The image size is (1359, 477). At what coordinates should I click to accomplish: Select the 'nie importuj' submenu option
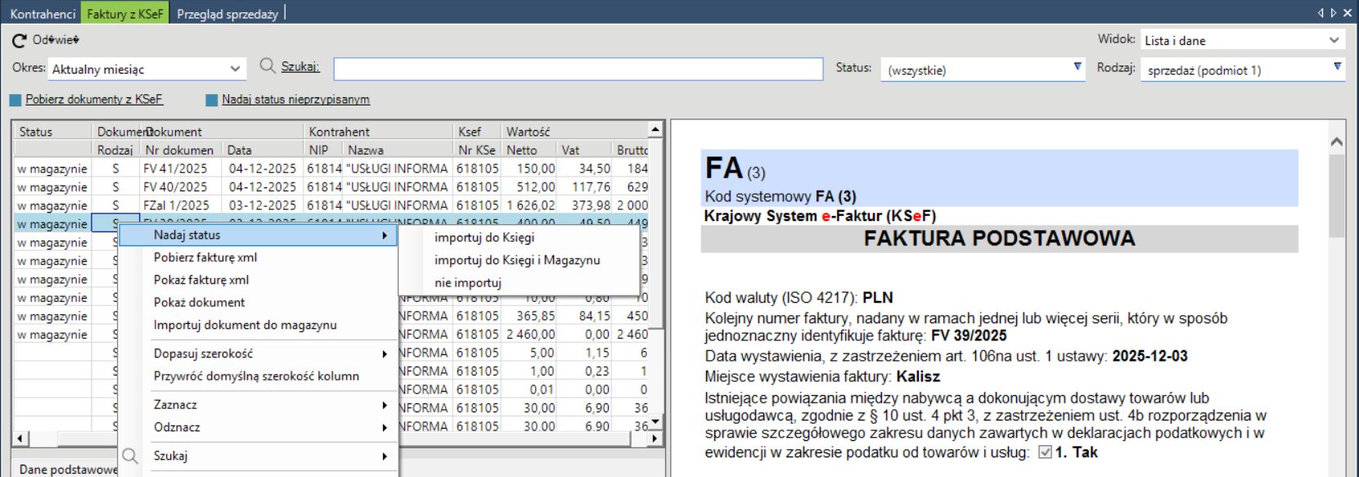coord(468,282)
